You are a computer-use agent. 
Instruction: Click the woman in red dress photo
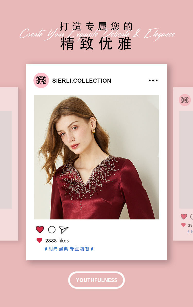[x=97, y=157]
